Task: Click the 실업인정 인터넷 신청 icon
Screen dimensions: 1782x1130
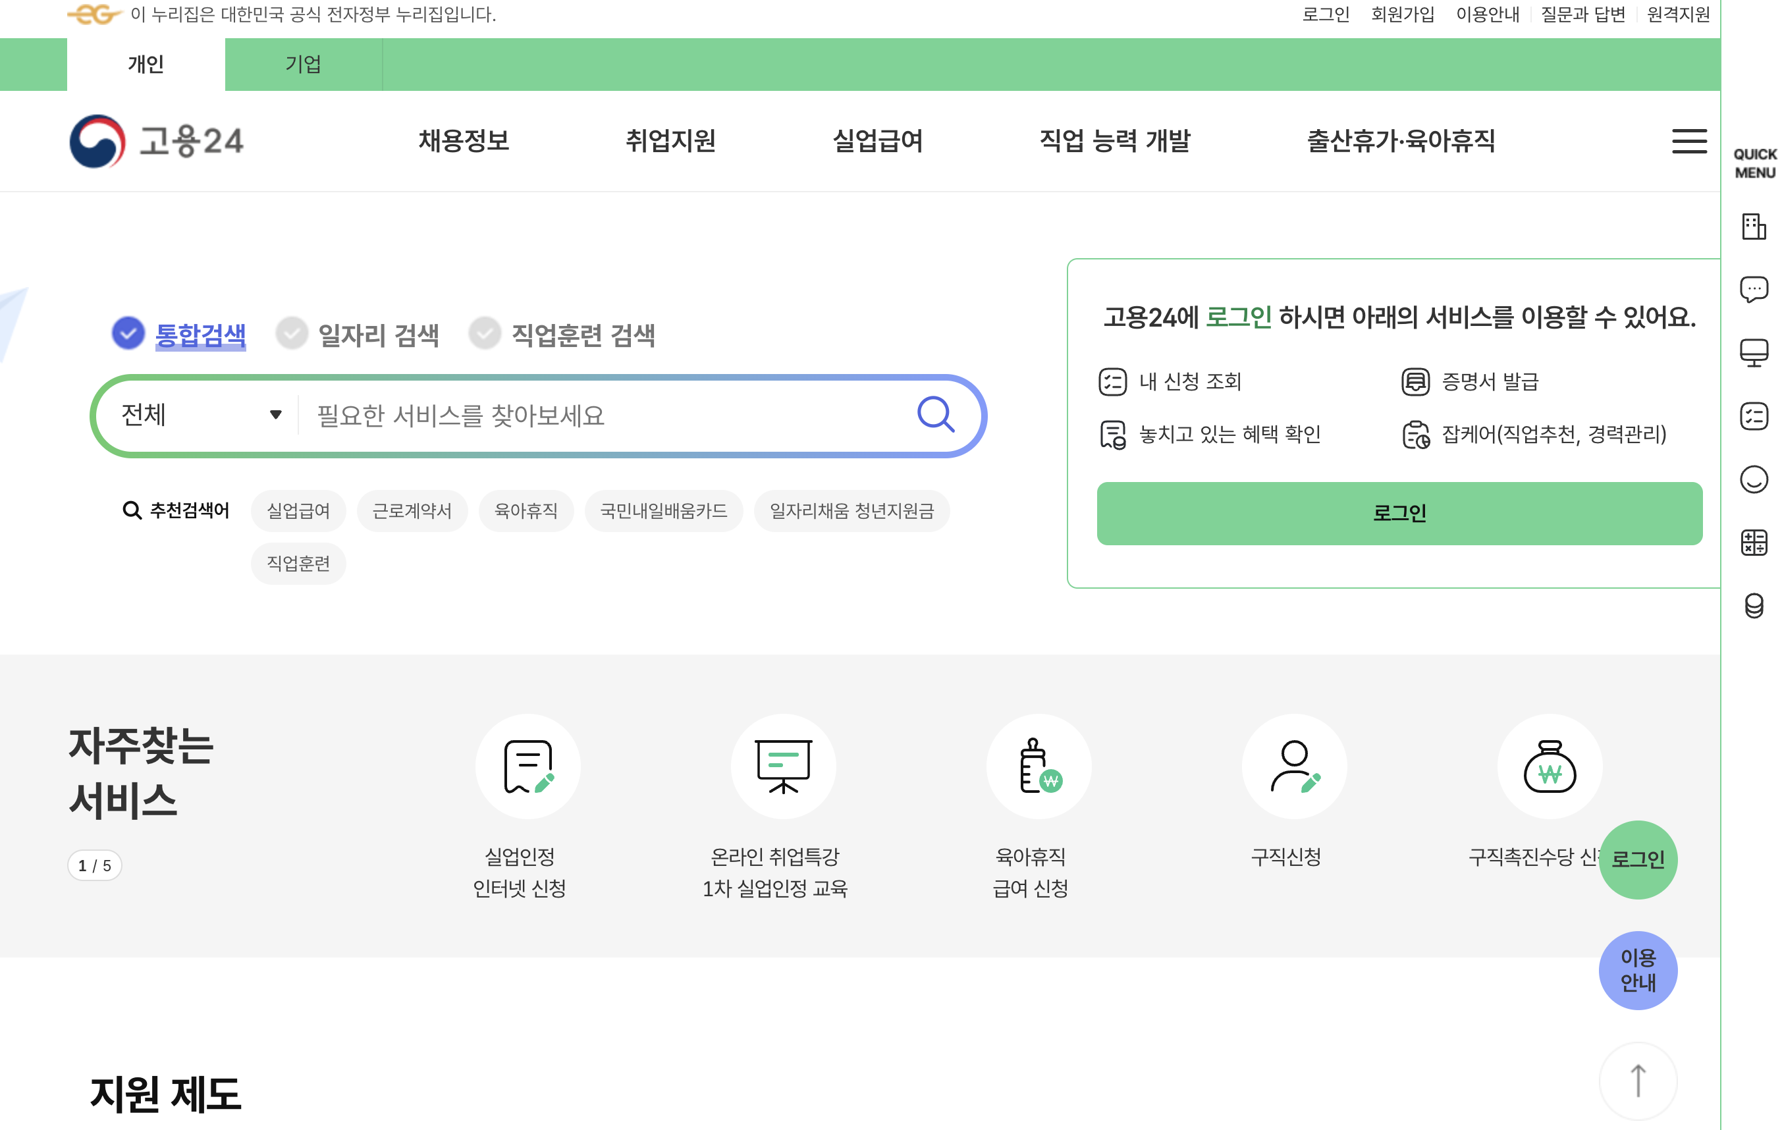Action: click(x=527, y=766)
